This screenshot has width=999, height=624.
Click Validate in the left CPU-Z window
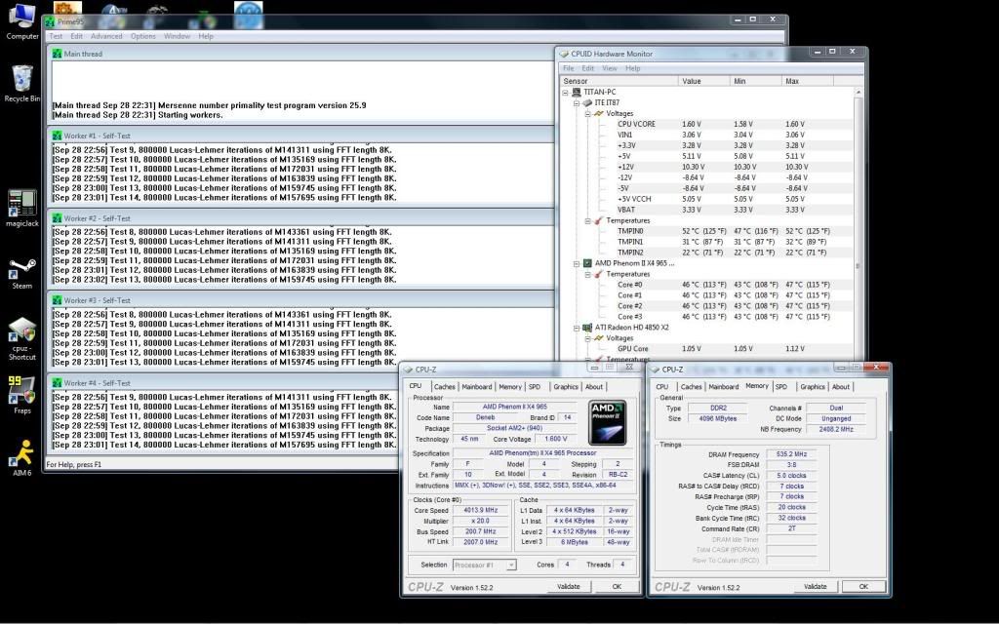pyautogui.click(x=568, y=587)
